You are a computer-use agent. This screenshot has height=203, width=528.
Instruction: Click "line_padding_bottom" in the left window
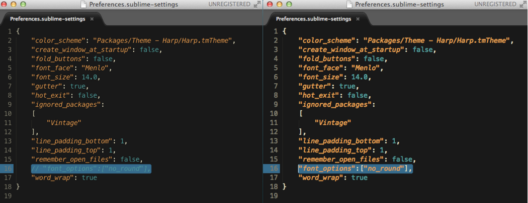click(x=71, y=141)
